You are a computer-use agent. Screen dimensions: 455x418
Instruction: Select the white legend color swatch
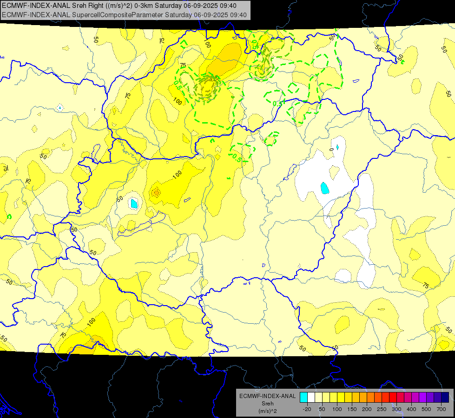311,398
